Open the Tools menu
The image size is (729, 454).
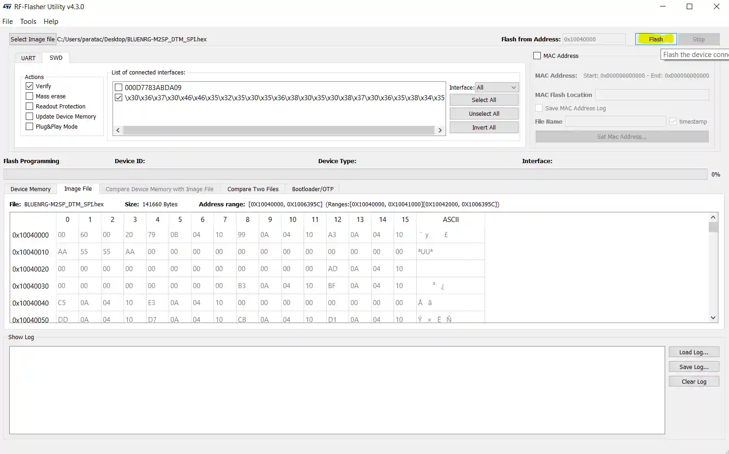pyautogui.click(x=28, y=22)
